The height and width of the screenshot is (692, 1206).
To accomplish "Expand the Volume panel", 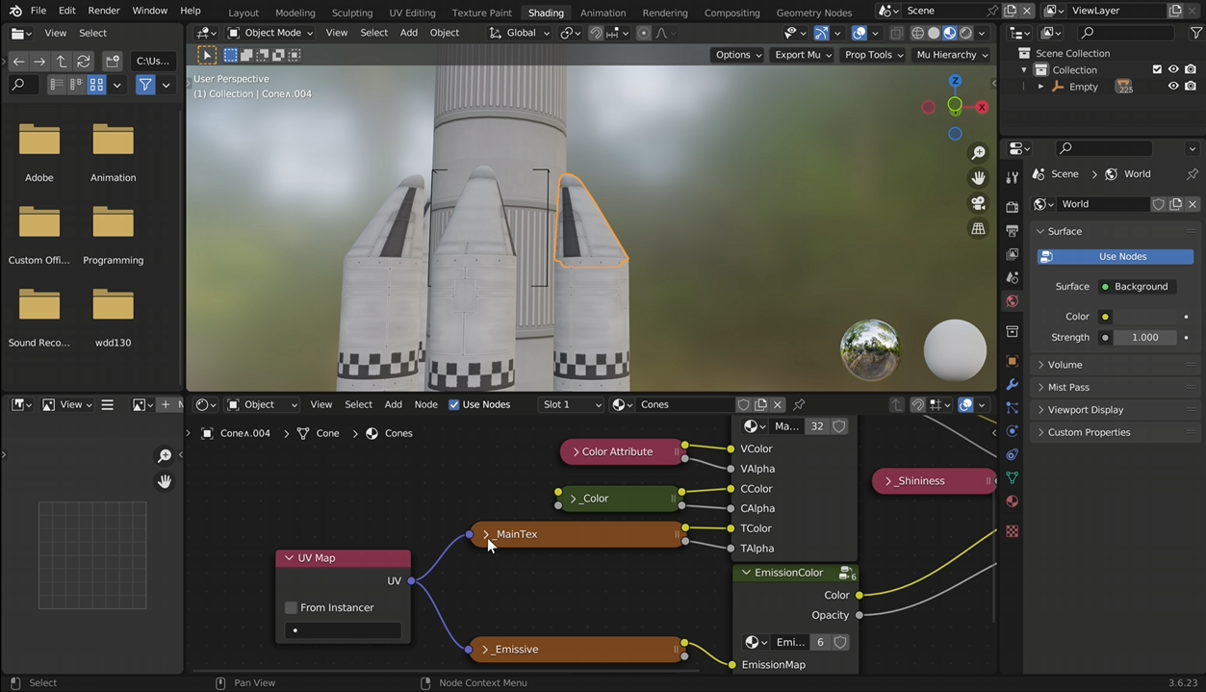I will pos(1065,365).
